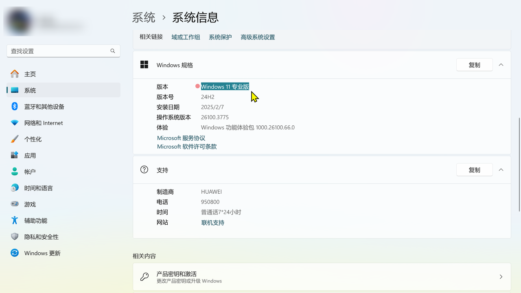Screen dimensions: 521x293
Task: Open the 高级系统设置 link
Action: (258, 37)
